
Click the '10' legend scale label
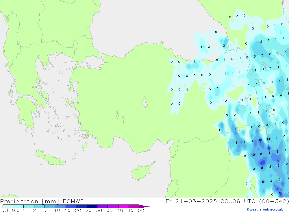click(57, 210)
